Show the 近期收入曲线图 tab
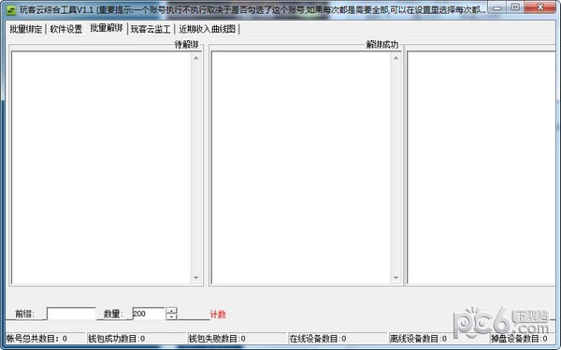 tap(208, 29)
